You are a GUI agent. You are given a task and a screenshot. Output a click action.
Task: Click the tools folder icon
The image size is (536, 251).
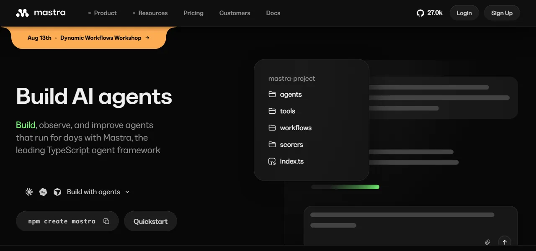(272, 111)
